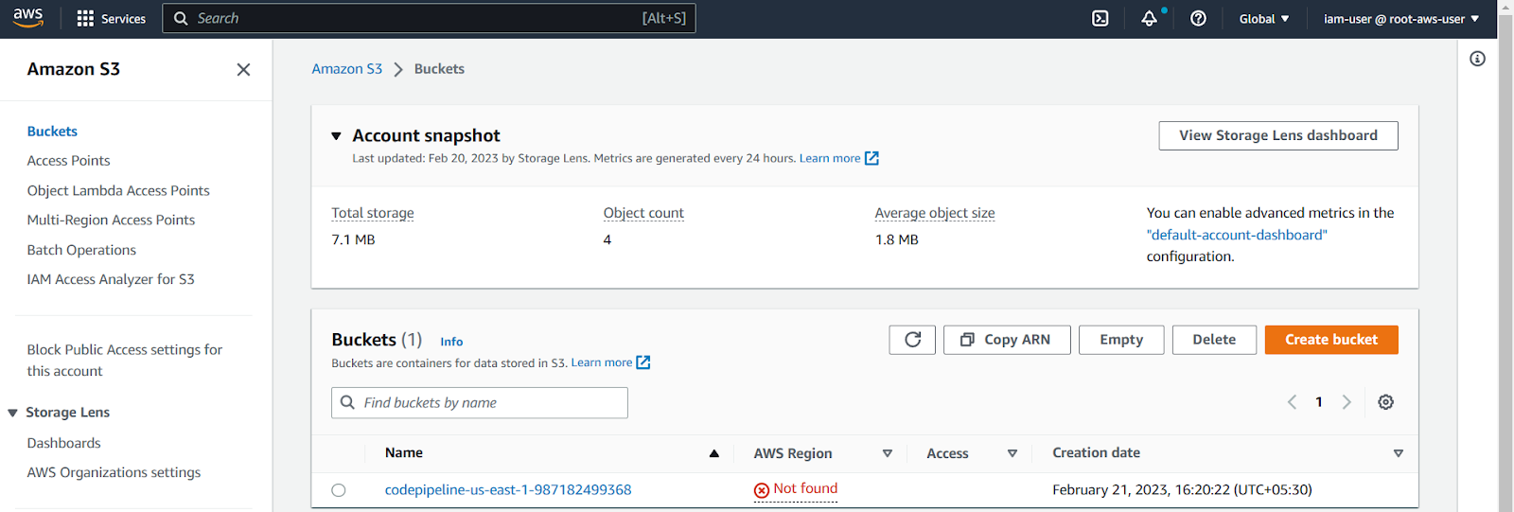Refresh the buckets list

(x=912, y=340)
